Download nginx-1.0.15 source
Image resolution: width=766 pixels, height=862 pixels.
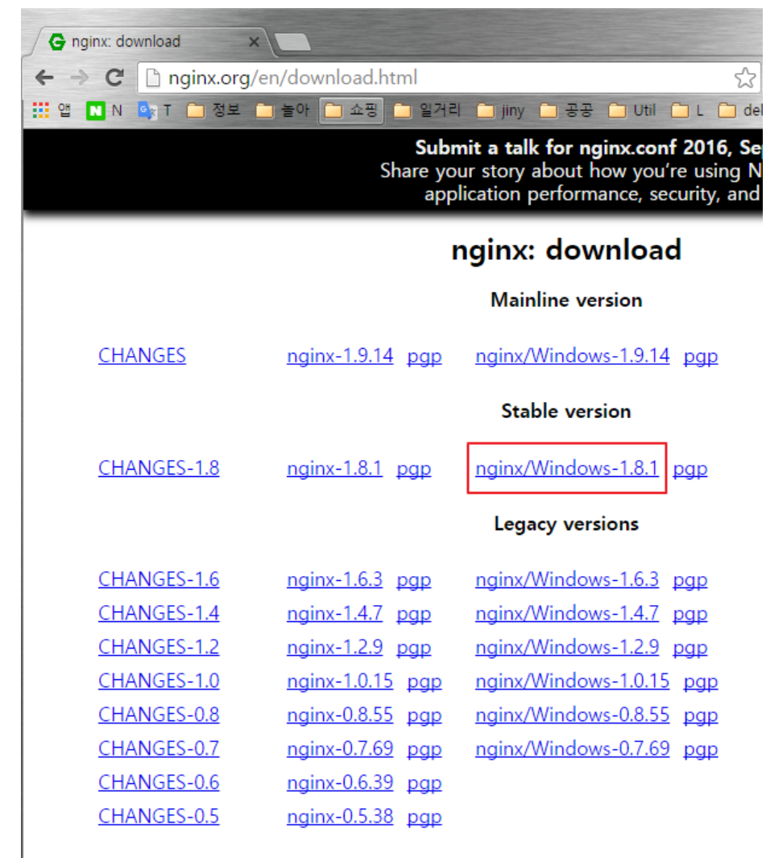[340, 682]
